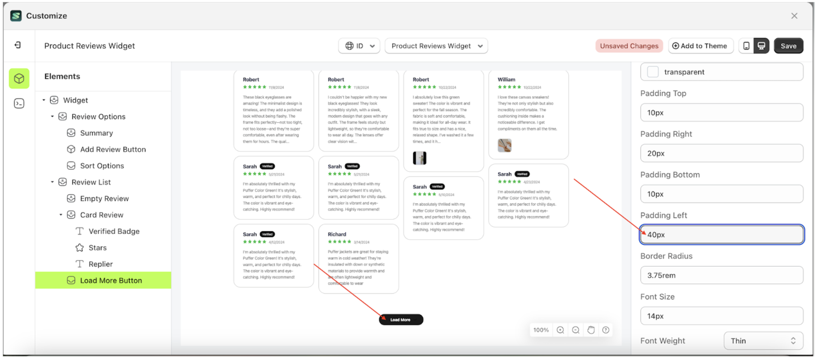This screenshot has width=815, height=357.
Task: Collapse the Review List tree node
Action: pos(52,182)
